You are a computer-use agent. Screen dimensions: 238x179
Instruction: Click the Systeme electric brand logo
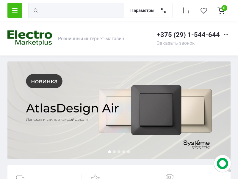pos(196,144)
